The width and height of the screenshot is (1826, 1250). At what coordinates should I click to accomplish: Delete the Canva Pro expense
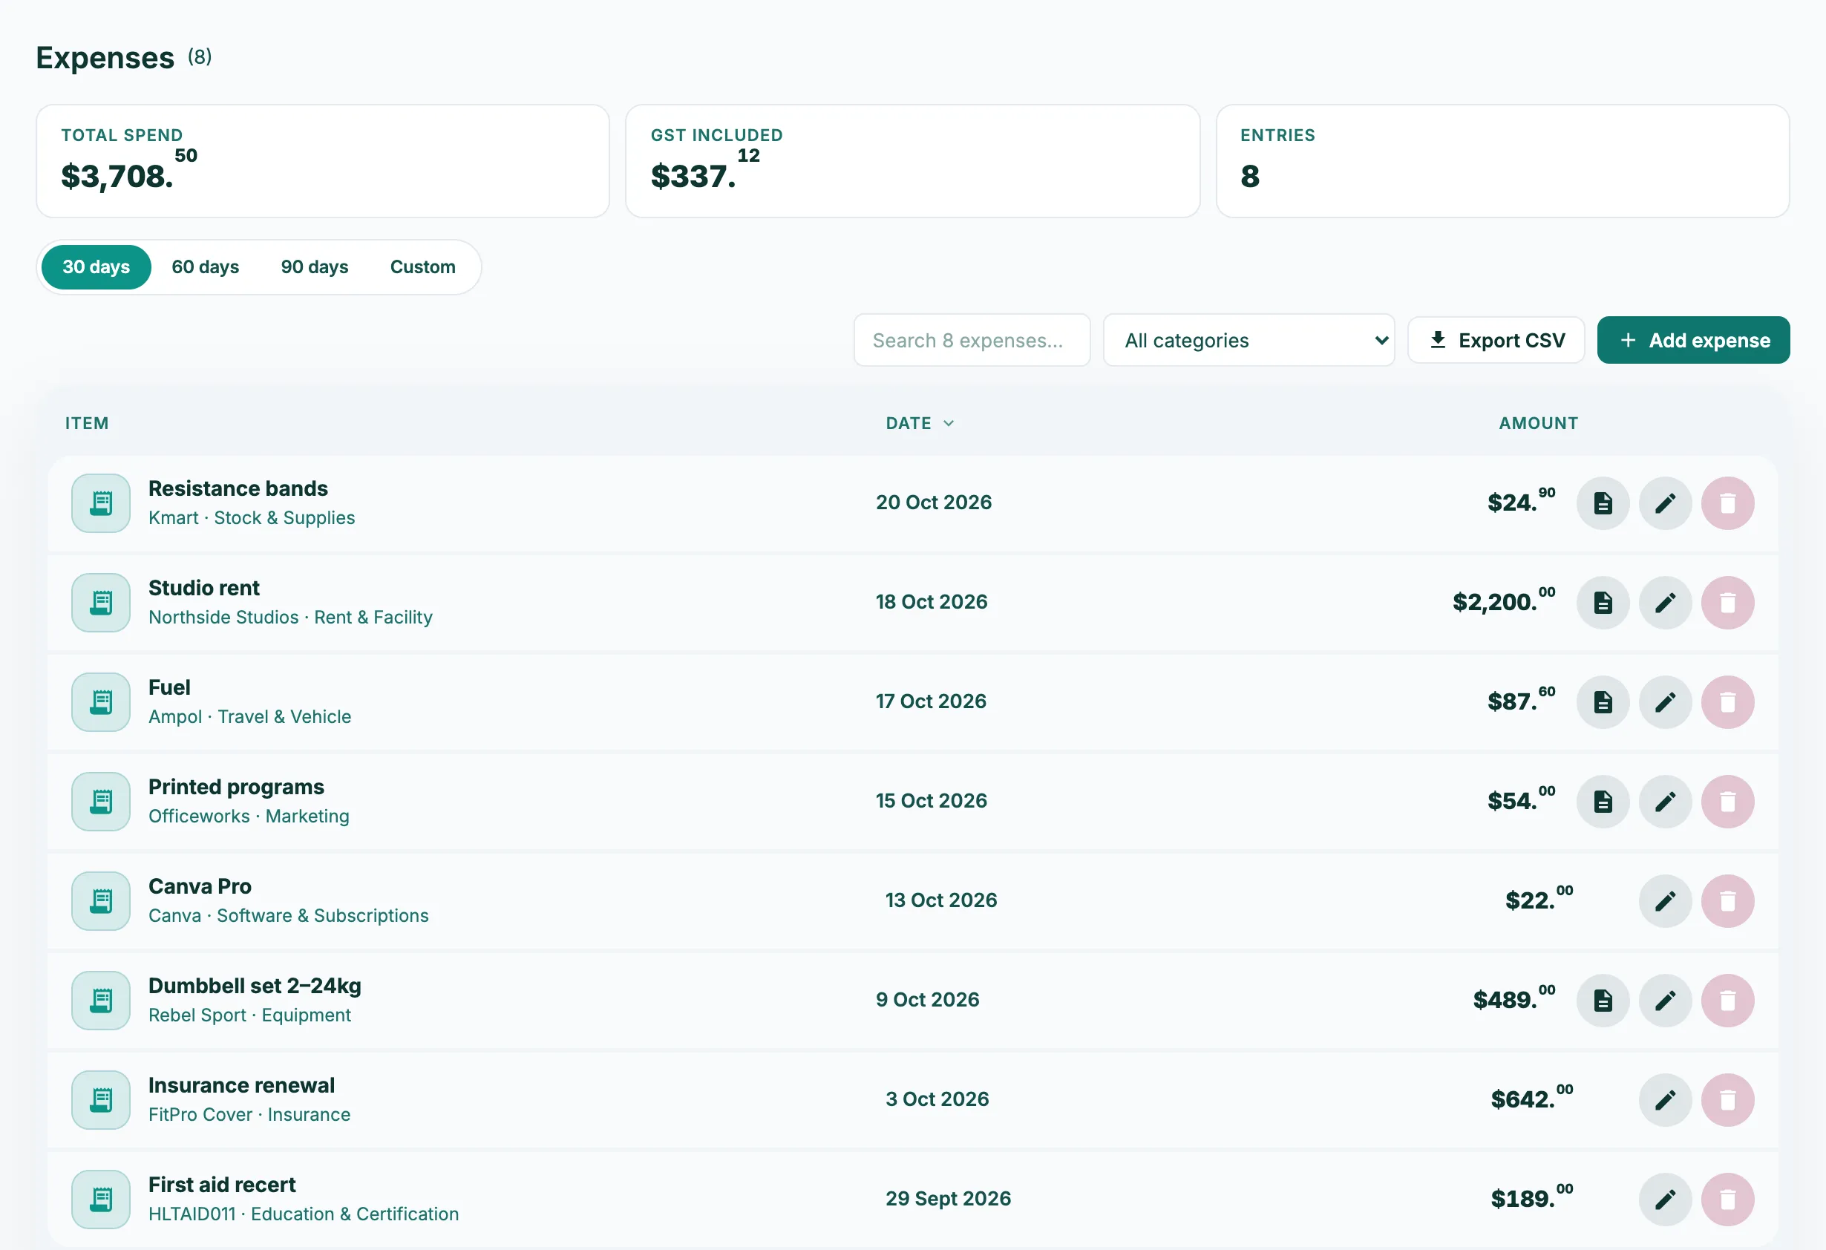point(1727,900)
